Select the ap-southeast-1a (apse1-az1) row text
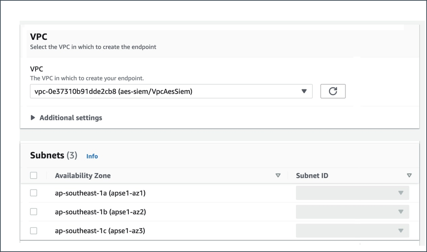 (100, 193)
